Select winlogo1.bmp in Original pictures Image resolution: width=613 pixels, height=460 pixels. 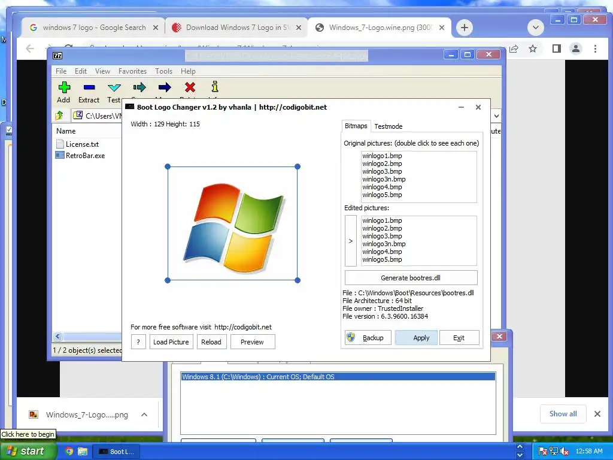(x=382, y=156)
